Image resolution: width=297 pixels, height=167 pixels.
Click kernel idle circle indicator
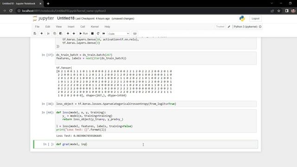260,27
